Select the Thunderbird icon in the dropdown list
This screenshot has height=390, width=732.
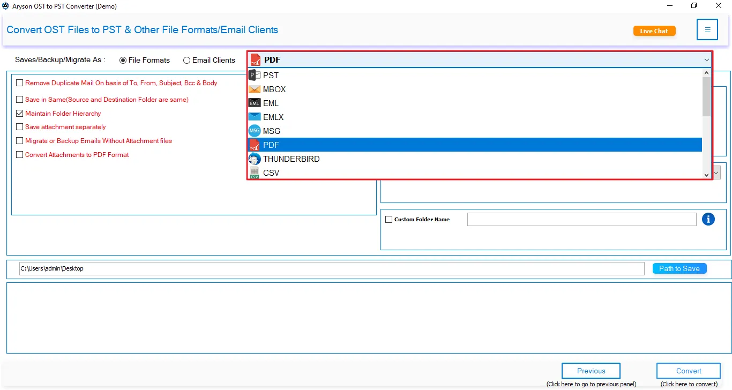click(x=254, y=159)
